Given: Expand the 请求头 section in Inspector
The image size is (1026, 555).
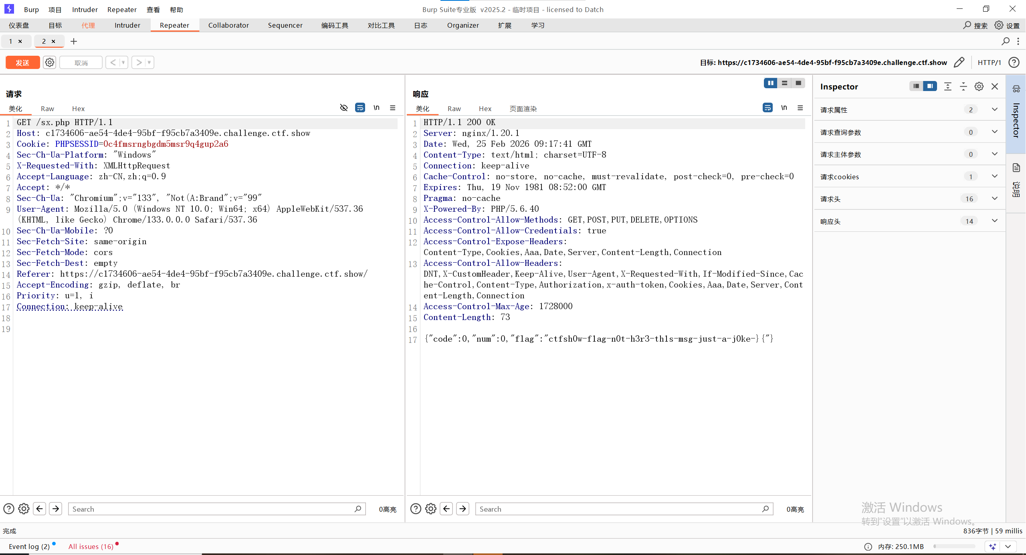Looking at the screenshot, I should [x=994, y=199].
